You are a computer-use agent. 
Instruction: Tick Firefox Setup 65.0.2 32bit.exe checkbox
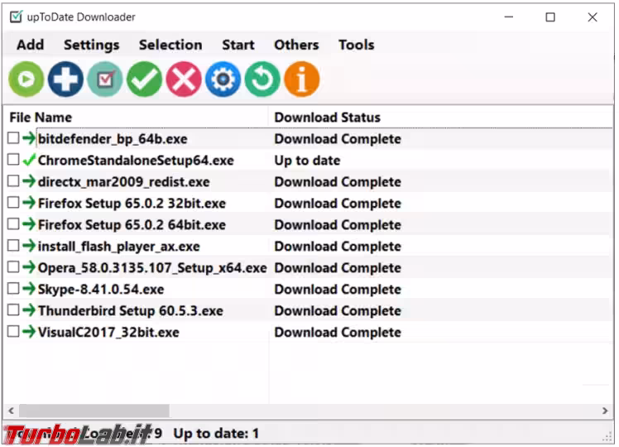coord(13,203)
